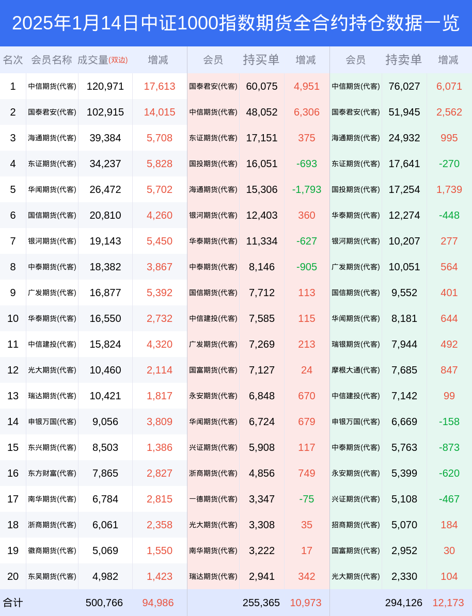Select trading volume value 120,971
The width and height of the screenshot is (472, 616).
105,87
